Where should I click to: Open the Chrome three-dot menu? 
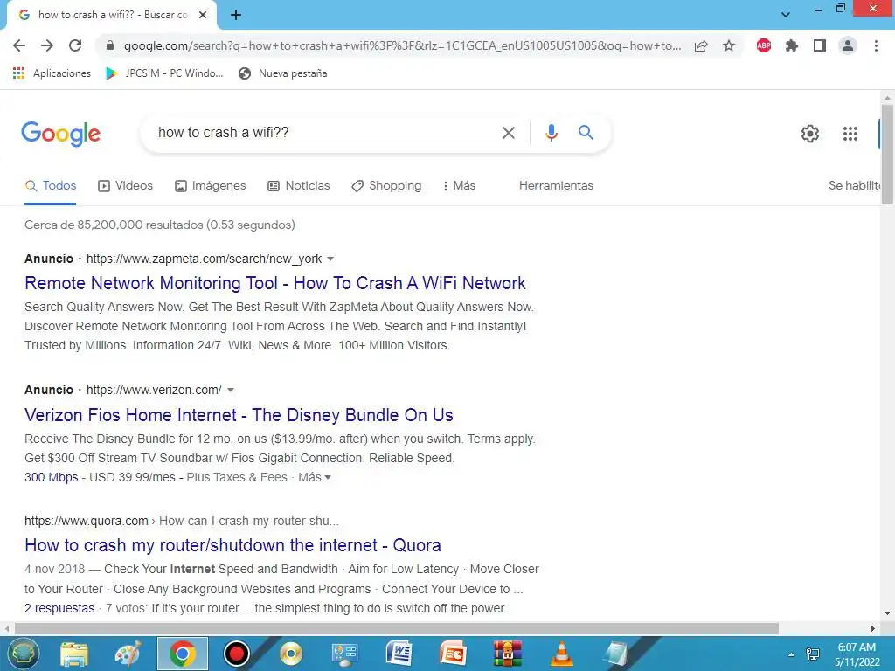point(876,45)
